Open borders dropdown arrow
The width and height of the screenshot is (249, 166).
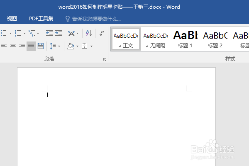click(x=91, y=46)
